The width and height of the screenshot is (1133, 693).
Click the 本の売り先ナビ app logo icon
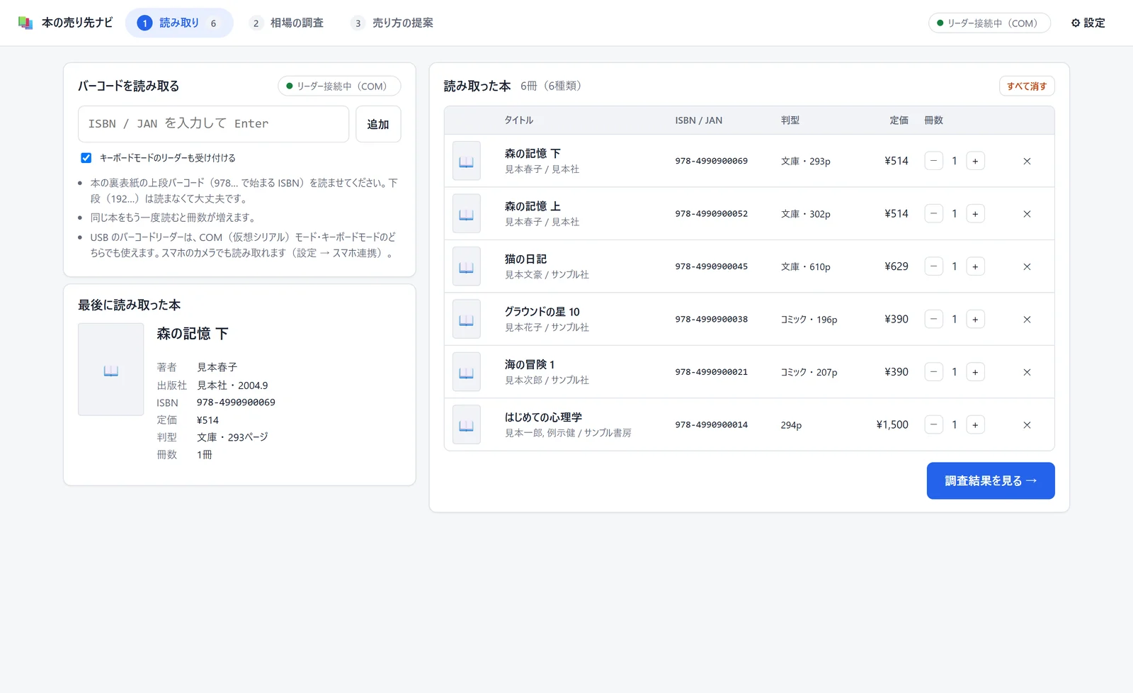(25, 23)
